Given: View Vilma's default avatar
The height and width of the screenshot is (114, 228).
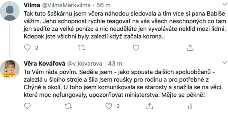Looking at the screenshot, I should [x=10, y=11].
